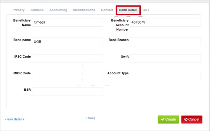The height and width of the screenshot is (131, 210).
Task: Select the Account Type field
Action: [x=165, y=75]
